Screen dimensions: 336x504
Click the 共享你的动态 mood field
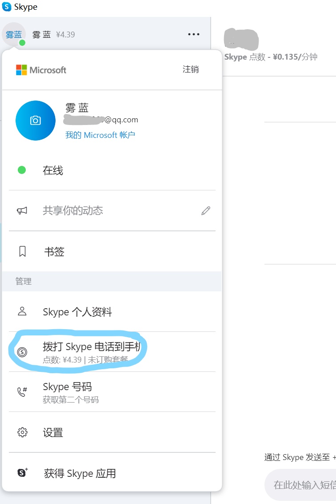click(73, 211)
